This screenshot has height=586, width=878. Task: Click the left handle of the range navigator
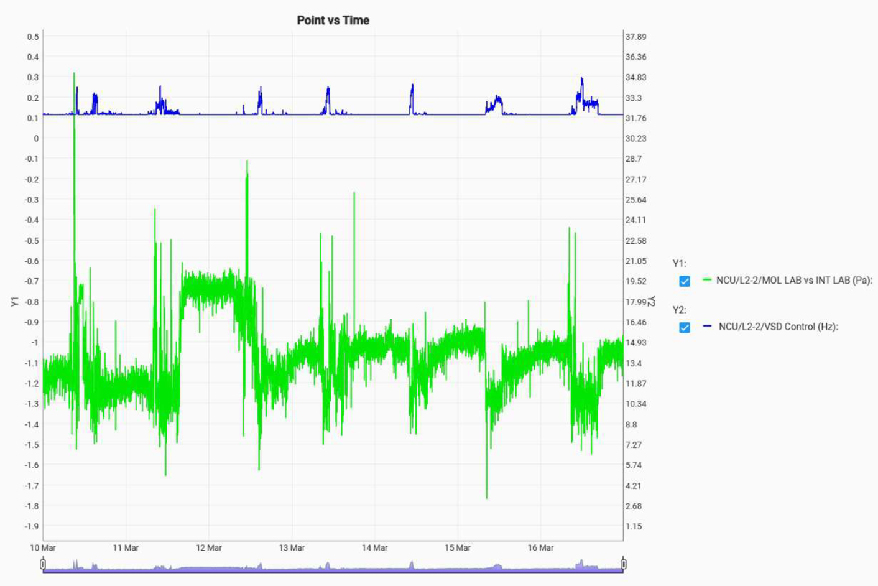[43, 564]
